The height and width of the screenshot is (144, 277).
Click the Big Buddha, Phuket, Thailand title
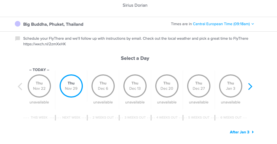click(53, 24)
